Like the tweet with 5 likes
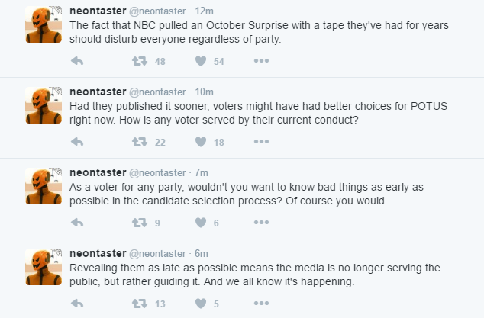 (201, 304)
